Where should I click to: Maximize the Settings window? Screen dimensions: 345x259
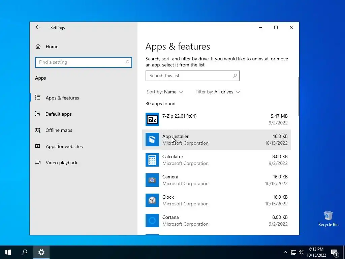pyautogui.click(x=276, y=27)
